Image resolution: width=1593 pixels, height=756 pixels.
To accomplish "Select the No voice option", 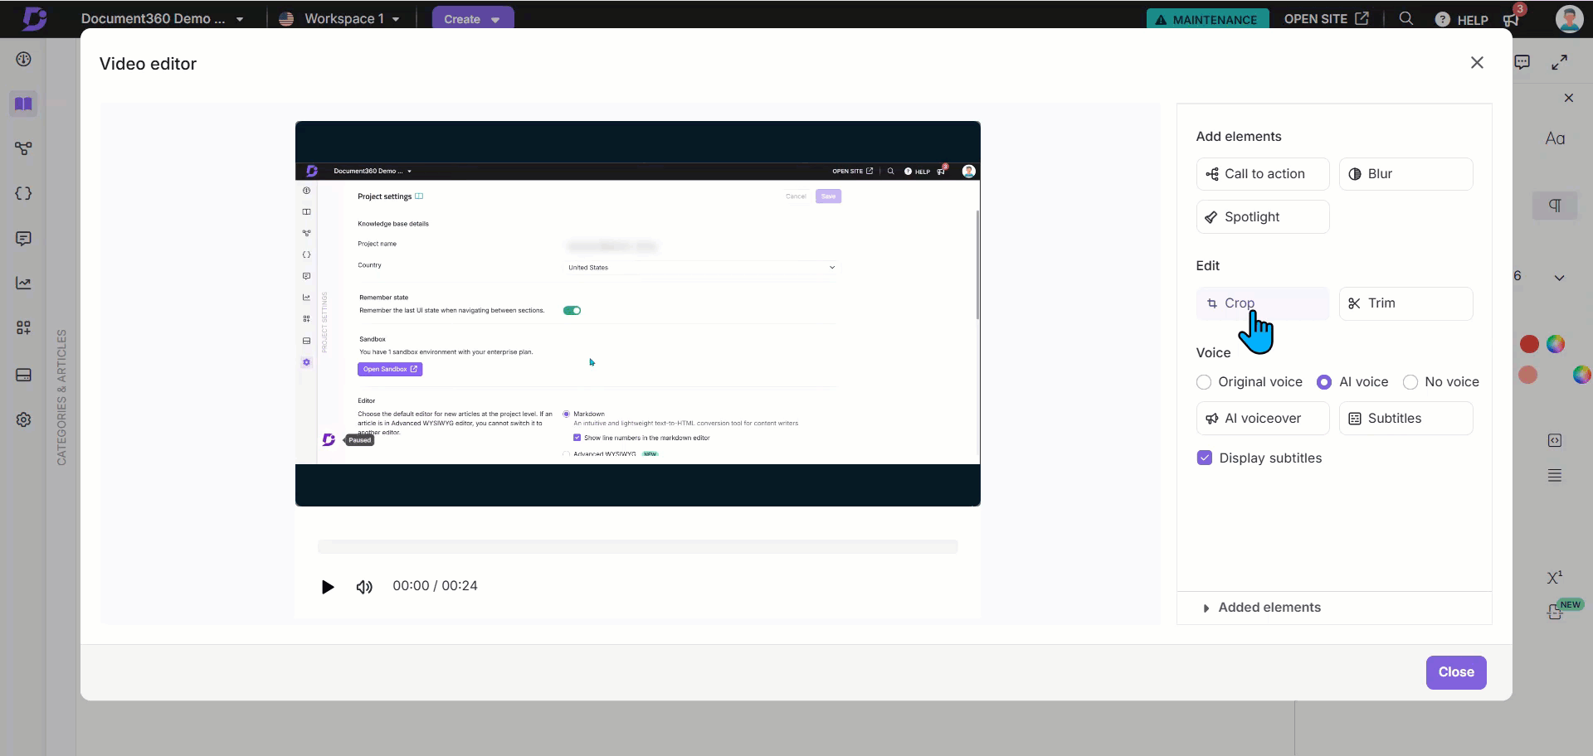I will [x=1441, y=382].
